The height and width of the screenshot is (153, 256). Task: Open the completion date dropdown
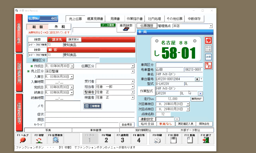click(x=72, y=87)
